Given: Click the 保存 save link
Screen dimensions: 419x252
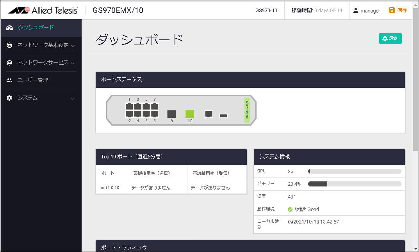Looking at the screenshot, I should coord(402,11).
